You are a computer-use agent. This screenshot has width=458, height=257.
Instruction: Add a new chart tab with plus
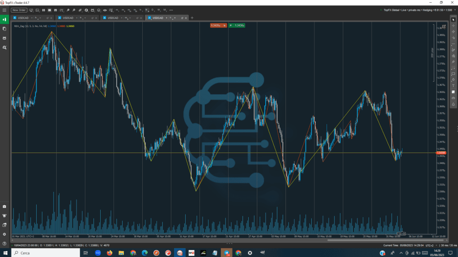coord(192,18)
